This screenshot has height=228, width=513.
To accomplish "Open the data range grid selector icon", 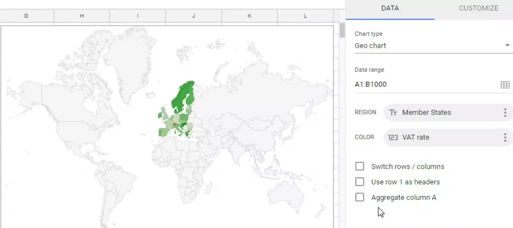I will 505,85.
